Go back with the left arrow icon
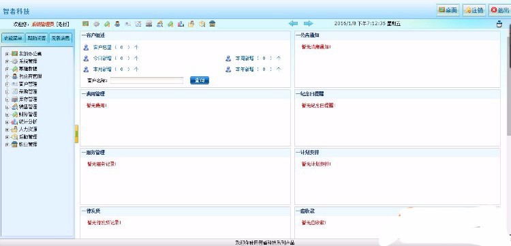Image resolution: width=511 pixels, height=246 pixels. point(293,23)
